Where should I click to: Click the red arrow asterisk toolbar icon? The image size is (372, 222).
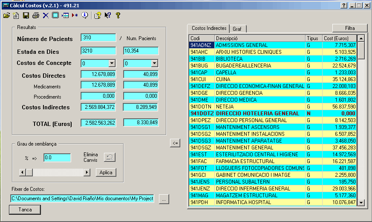[x=75, y=15]
